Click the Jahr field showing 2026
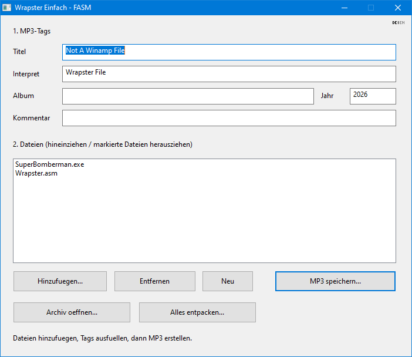 point(373,96)
